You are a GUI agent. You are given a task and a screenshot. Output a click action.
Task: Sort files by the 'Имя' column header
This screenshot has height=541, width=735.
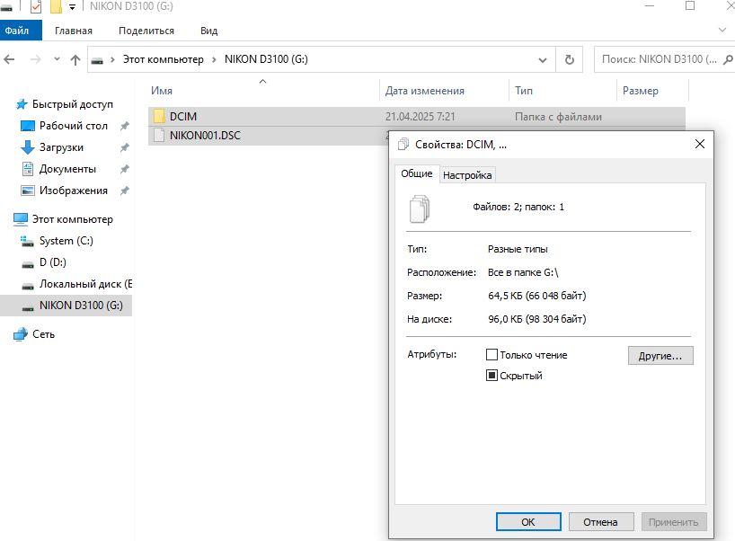264,91
